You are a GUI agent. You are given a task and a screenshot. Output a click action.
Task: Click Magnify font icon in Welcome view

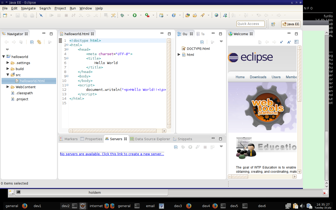[x=289, y=42]
